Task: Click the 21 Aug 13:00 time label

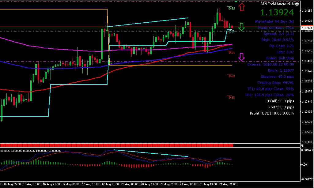Action: tap(208, 184)
